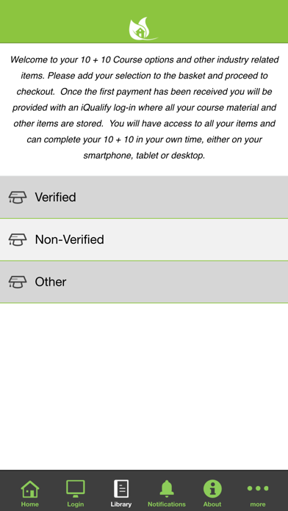Open the three-dot more menu
This screenshot has height=511, width=288.
pos(258,488)
